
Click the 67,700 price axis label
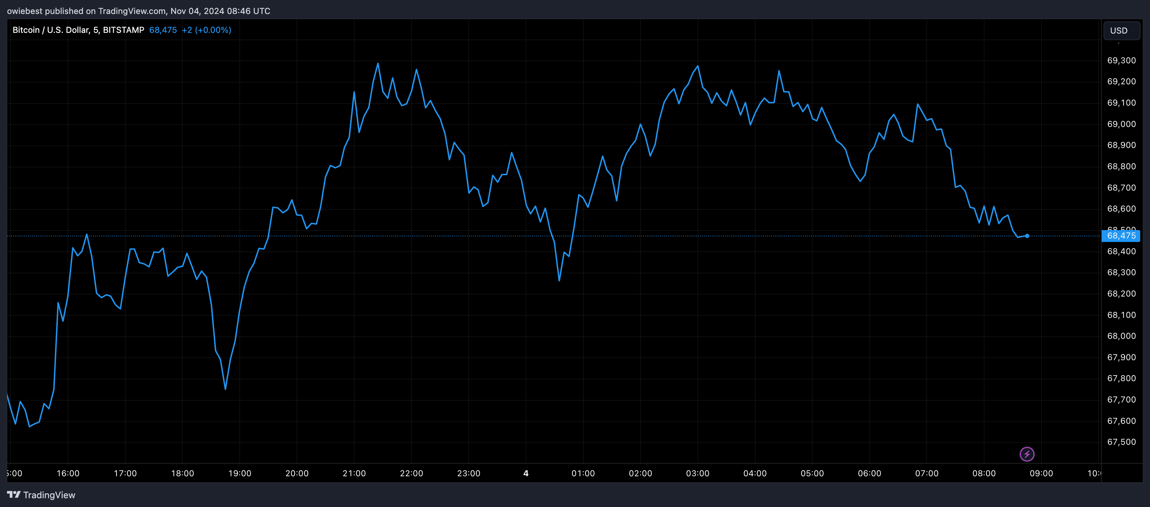tap(1121, 400)
